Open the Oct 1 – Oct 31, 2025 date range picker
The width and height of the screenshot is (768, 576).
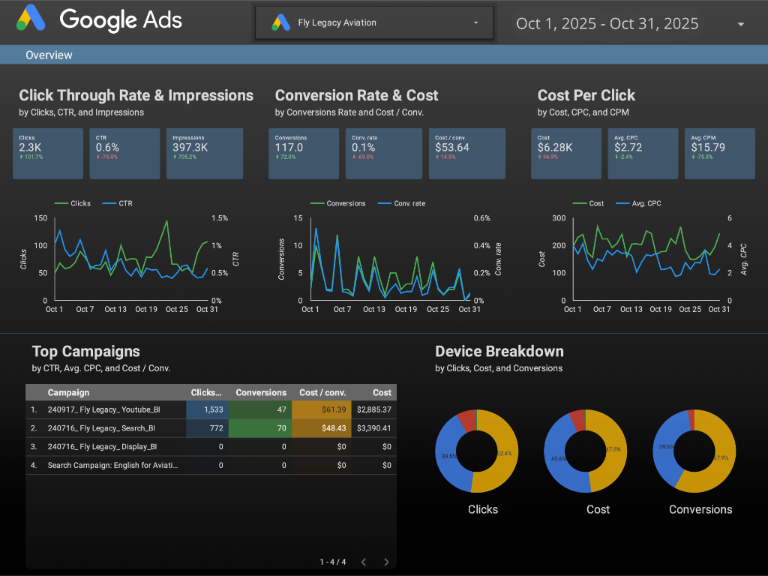[x=629, y=23]
